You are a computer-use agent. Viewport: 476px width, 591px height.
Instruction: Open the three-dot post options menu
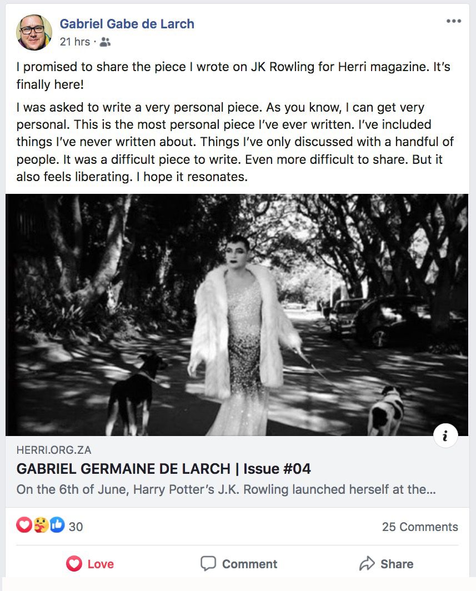453,22
